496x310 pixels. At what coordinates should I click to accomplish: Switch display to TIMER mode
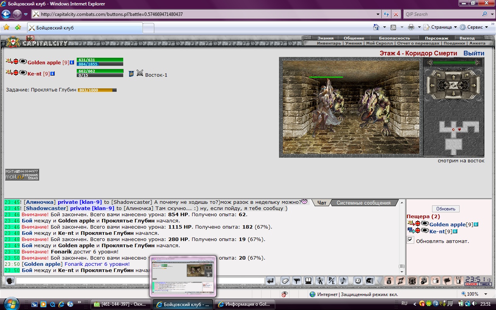(x=485, y=284)
